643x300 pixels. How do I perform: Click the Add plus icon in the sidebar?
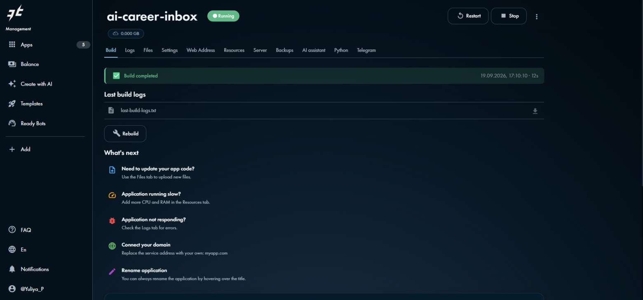[12, 149]
